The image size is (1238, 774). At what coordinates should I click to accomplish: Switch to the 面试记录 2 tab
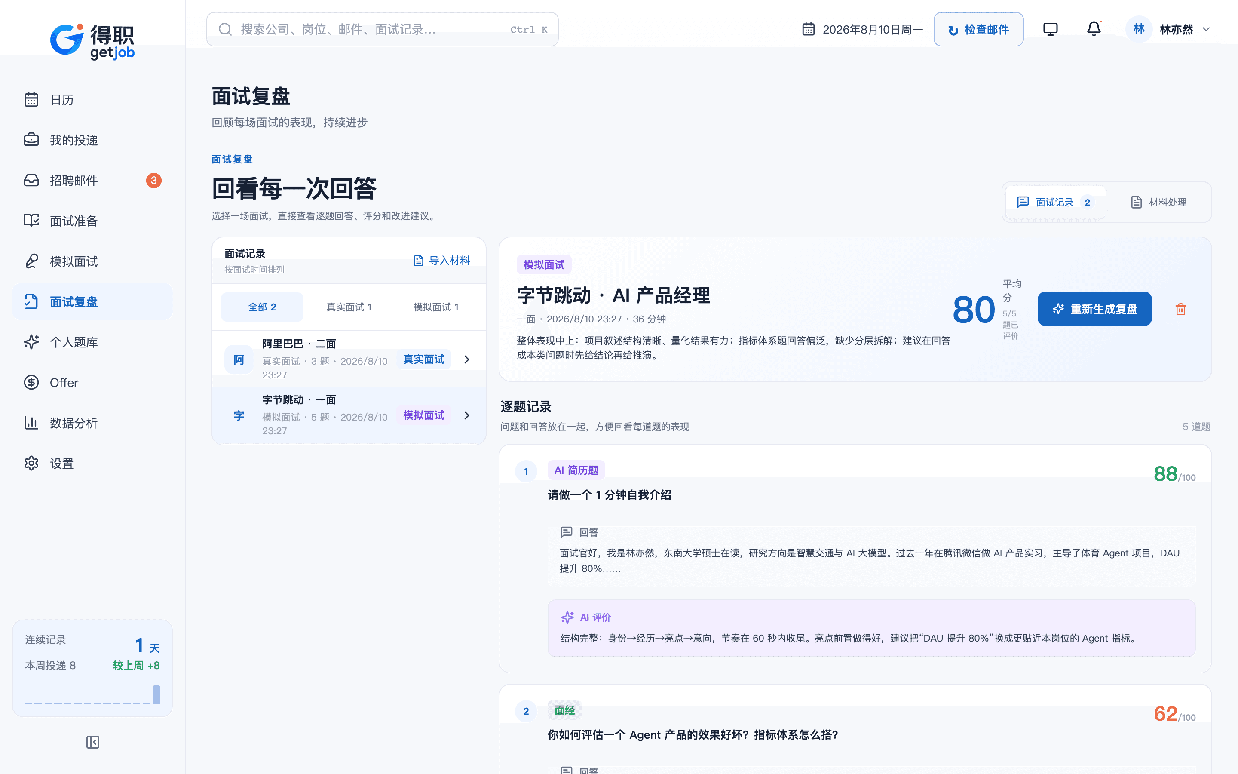point(1055,202)
